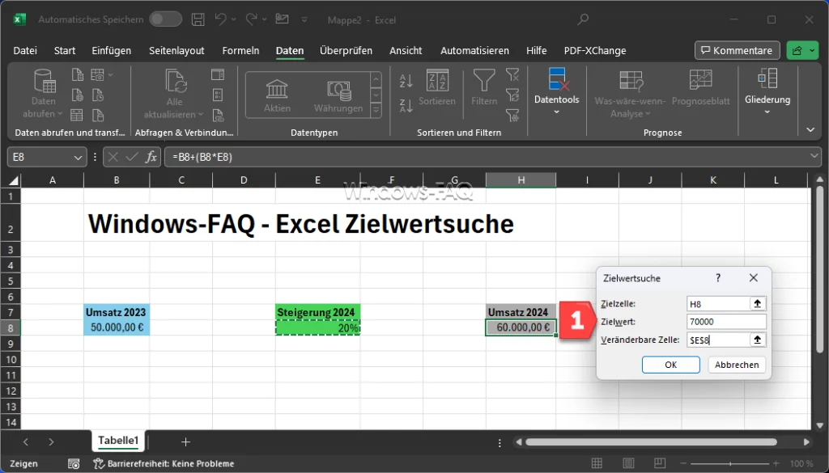
Task: Sort descending Z to A
Action: pos(406,106)
